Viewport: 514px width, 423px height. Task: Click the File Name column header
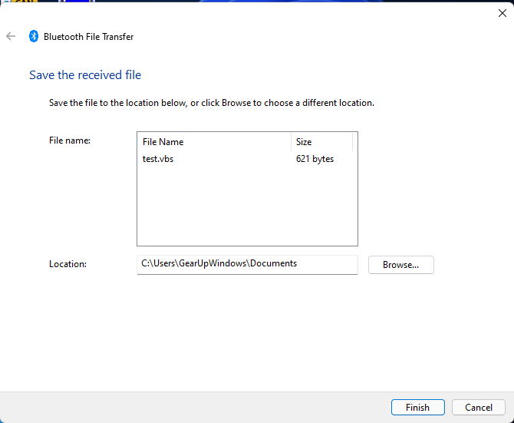tap(214, 142)
